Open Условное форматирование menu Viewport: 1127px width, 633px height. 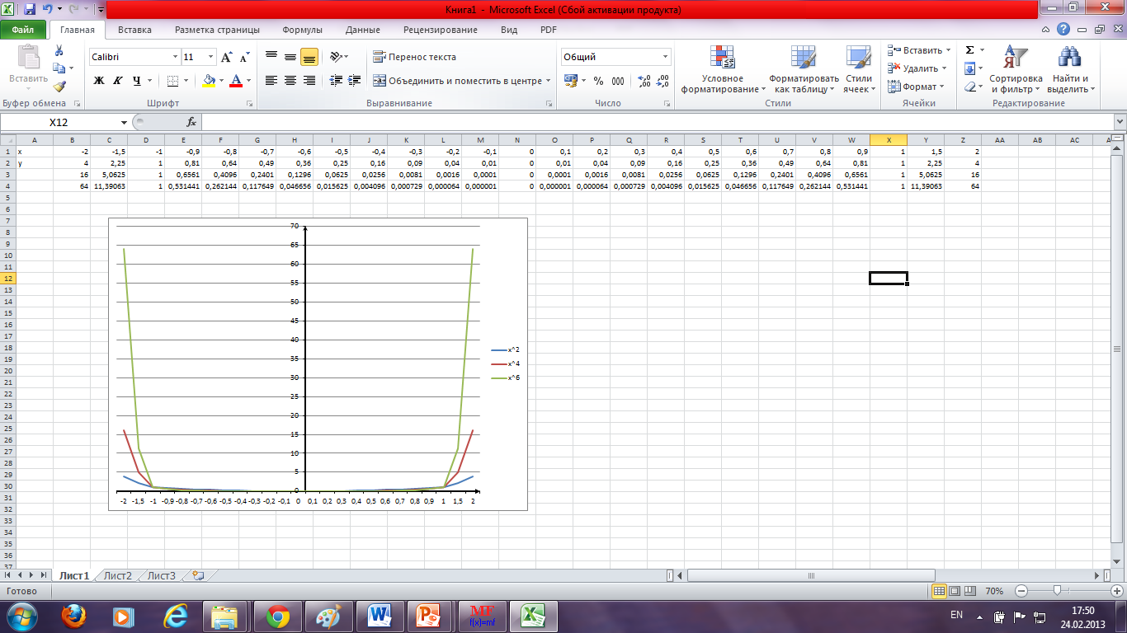point(724,69)
